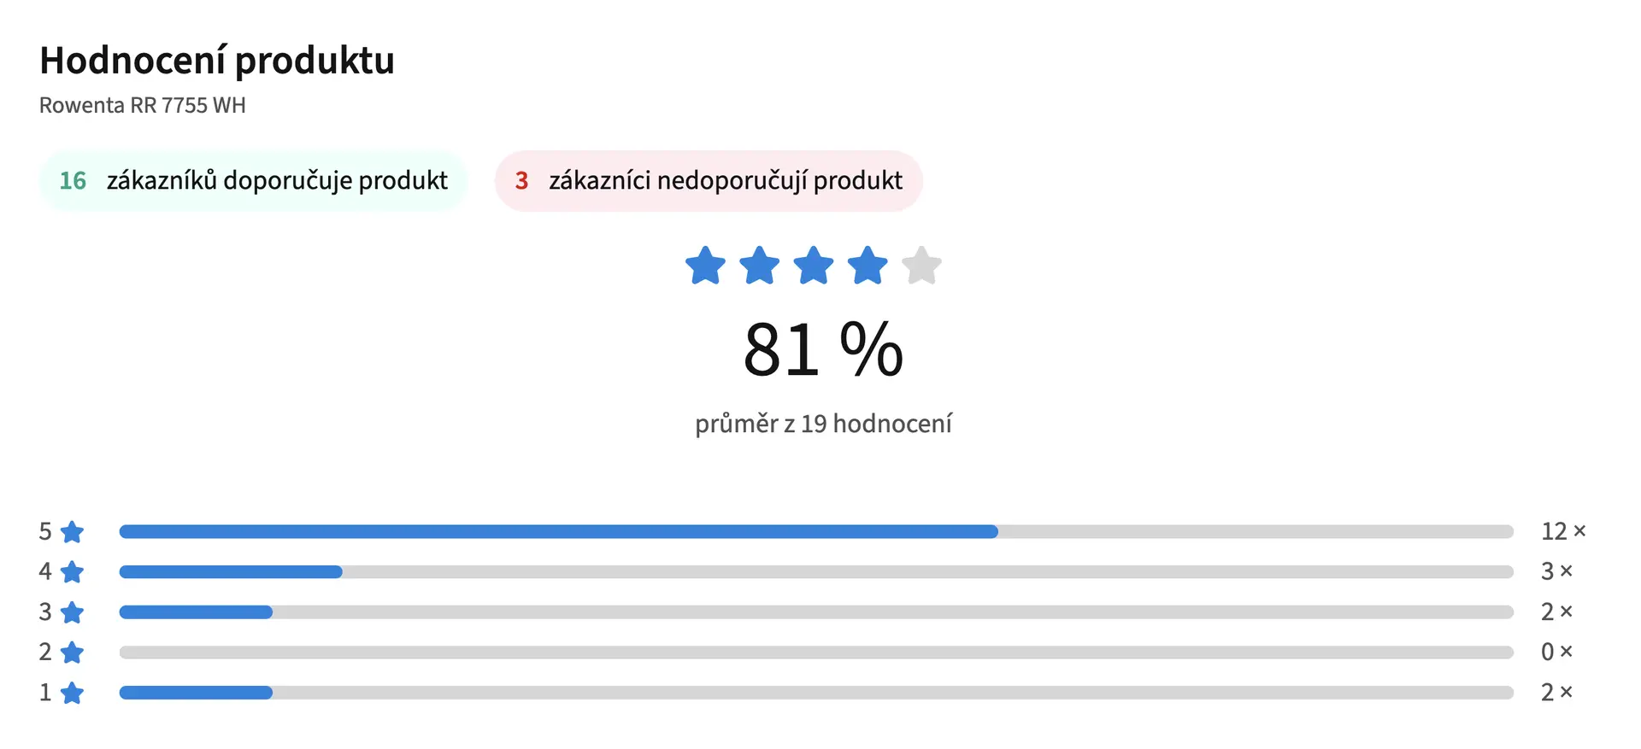Click the first blue rating star
Viewport: 1641px width, 749px height.
coord(705,266)
